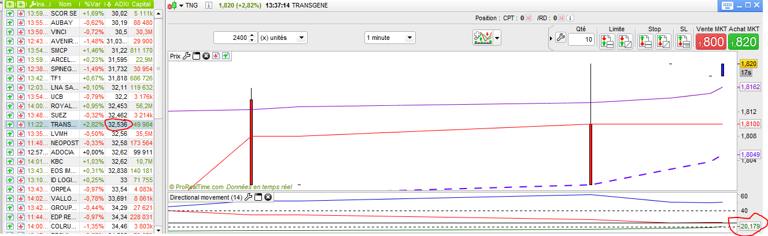
Task: Select the ADOCIA row name
Action: [x=62, y=152]
